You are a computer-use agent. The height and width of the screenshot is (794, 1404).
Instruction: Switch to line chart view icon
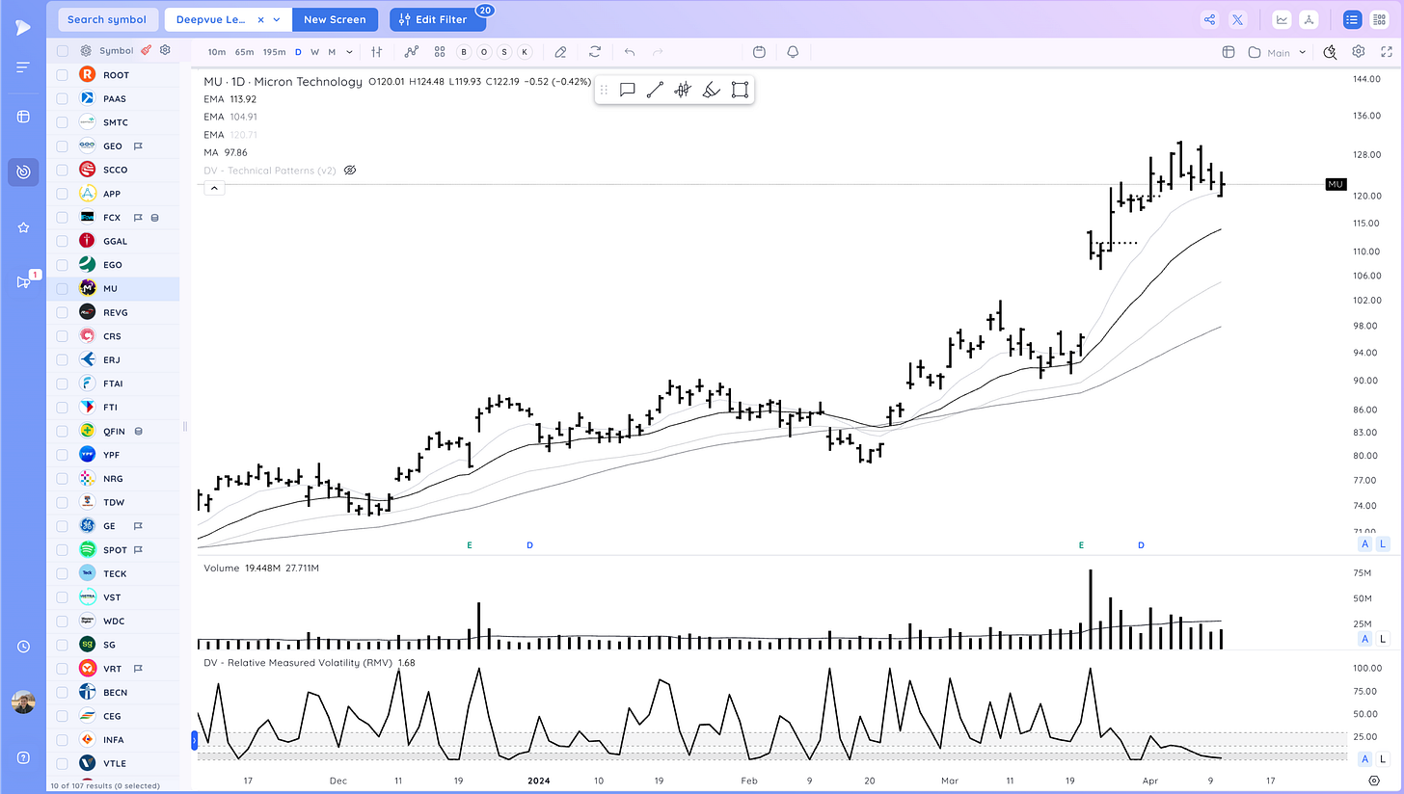pyautogui.click(x=1282, y=19)
